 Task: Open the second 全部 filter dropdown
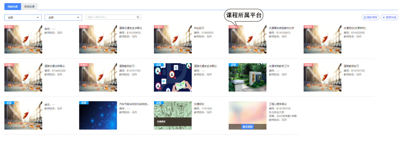(63, 18)
